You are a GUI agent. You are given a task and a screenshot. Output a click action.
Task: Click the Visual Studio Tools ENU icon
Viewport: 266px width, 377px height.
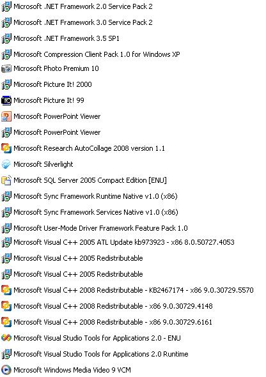(x=6, y=338)
